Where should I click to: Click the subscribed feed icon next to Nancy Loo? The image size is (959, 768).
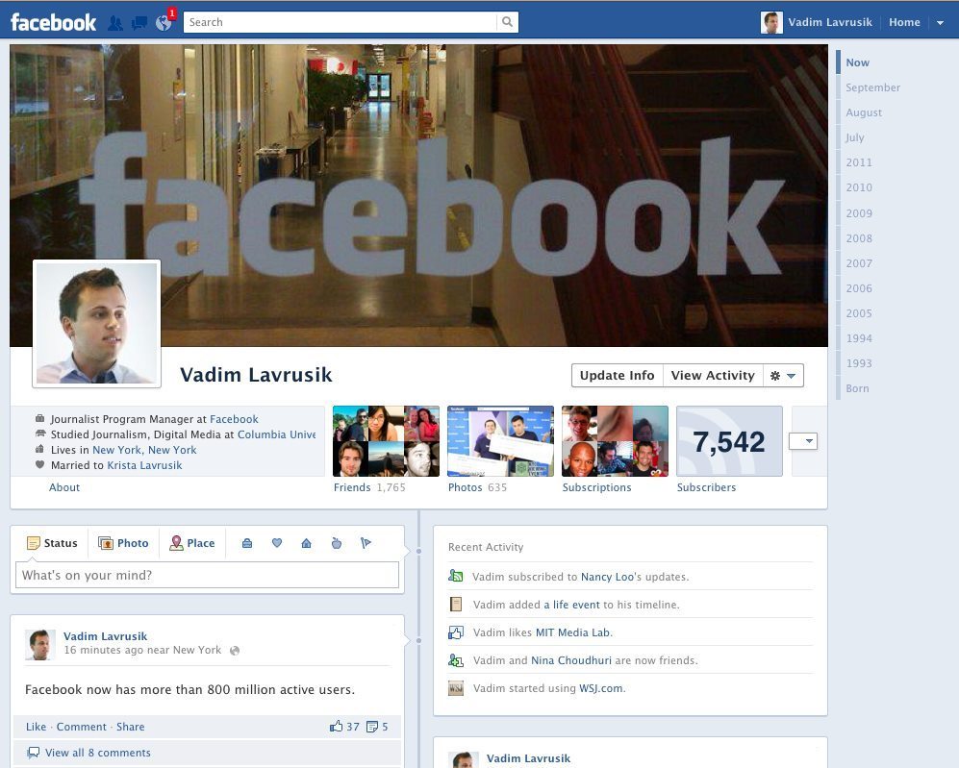click(456, 576)
